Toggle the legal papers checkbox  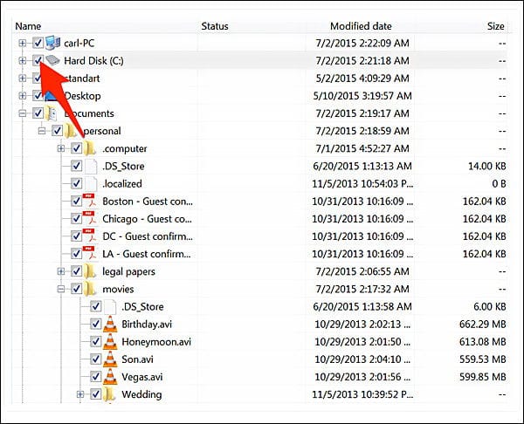[77, 271]
